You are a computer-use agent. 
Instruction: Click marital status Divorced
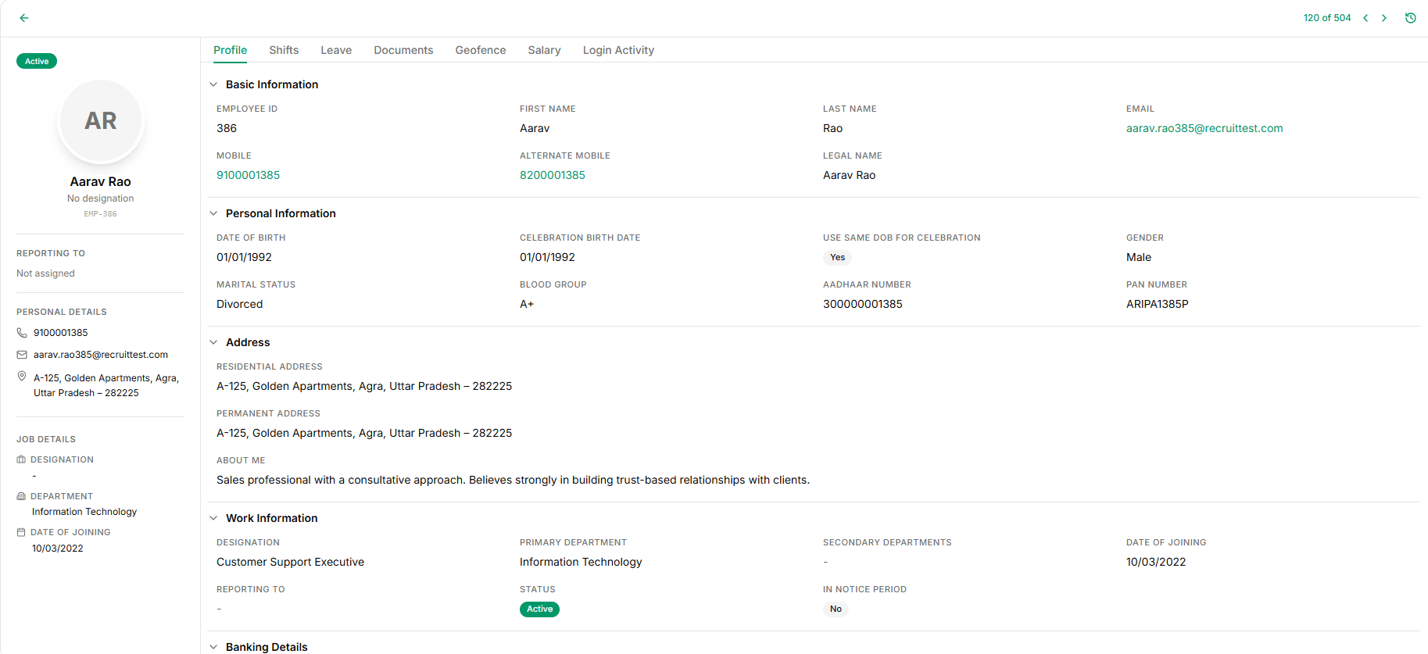239,304
